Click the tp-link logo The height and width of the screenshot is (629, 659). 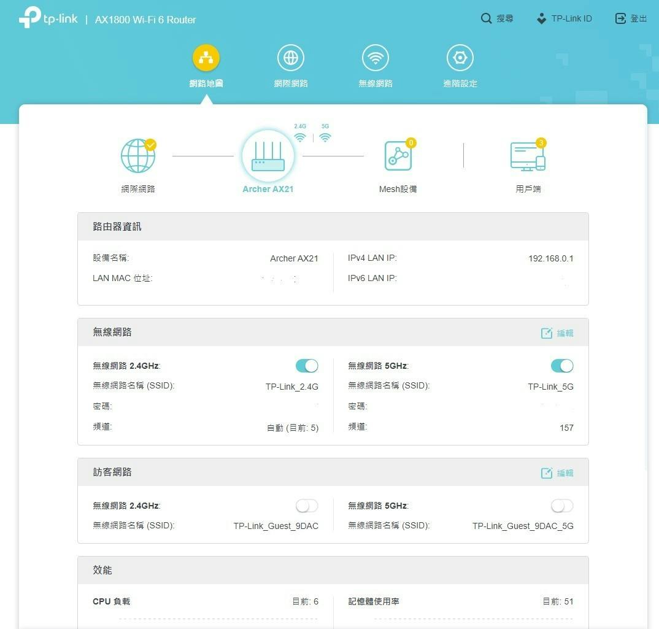click(x=48, y=19)
